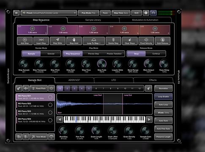Viewport: 205px width, 152px height.
Task: Toggle the gauge meter icon button
Action: tap(153, 13)
